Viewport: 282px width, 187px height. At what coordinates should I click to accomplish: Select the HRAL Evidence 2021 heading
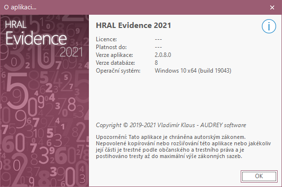click(133, 26)
